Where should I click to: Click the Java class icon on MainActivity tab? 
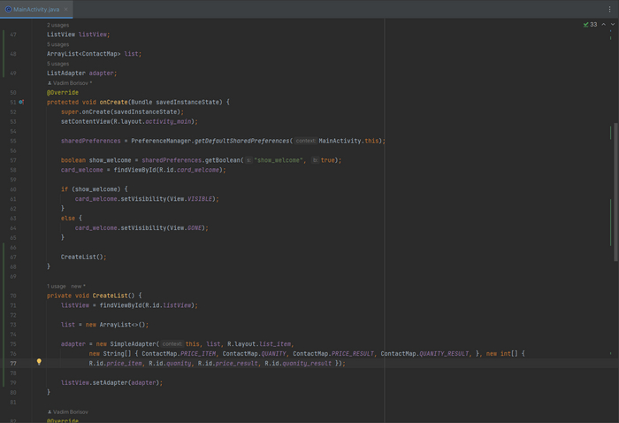(8, 9)
